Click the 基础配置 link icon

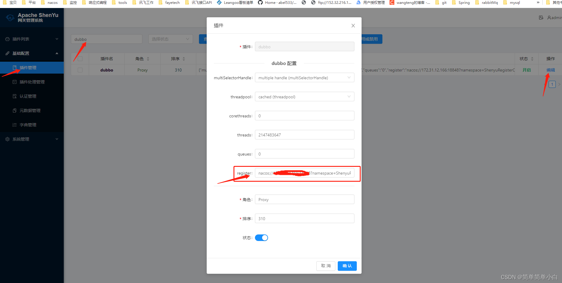7,53
